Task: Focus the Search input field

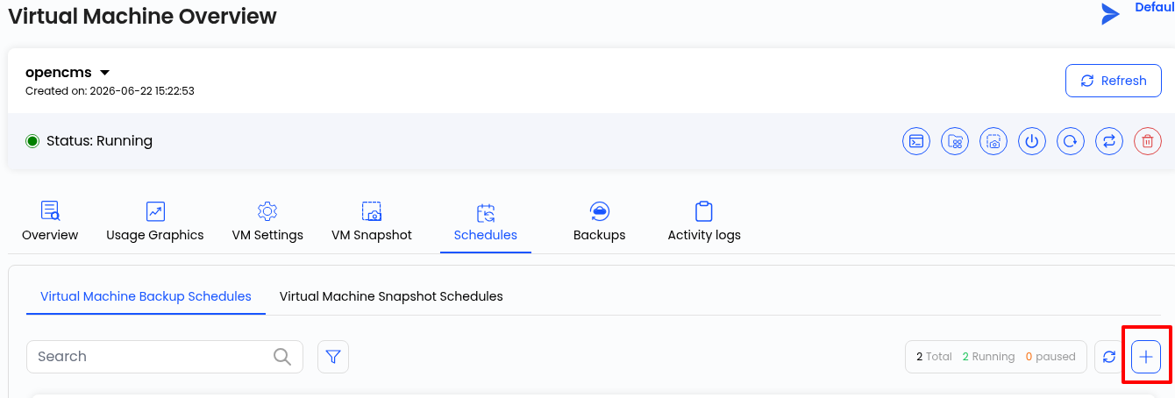Action: tap(165, 357)
